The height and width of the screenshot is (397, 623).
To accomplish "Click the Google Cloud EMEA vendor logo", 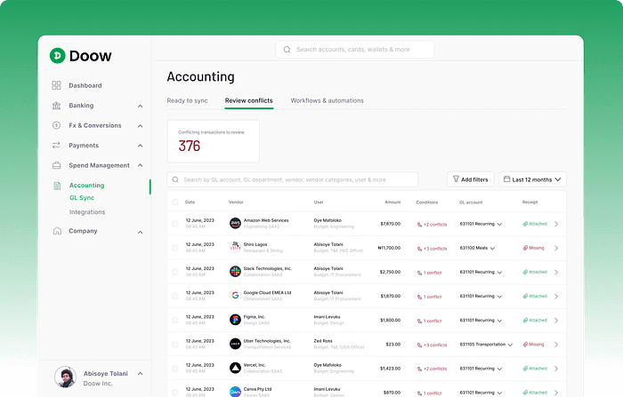I will pos(235,296).
